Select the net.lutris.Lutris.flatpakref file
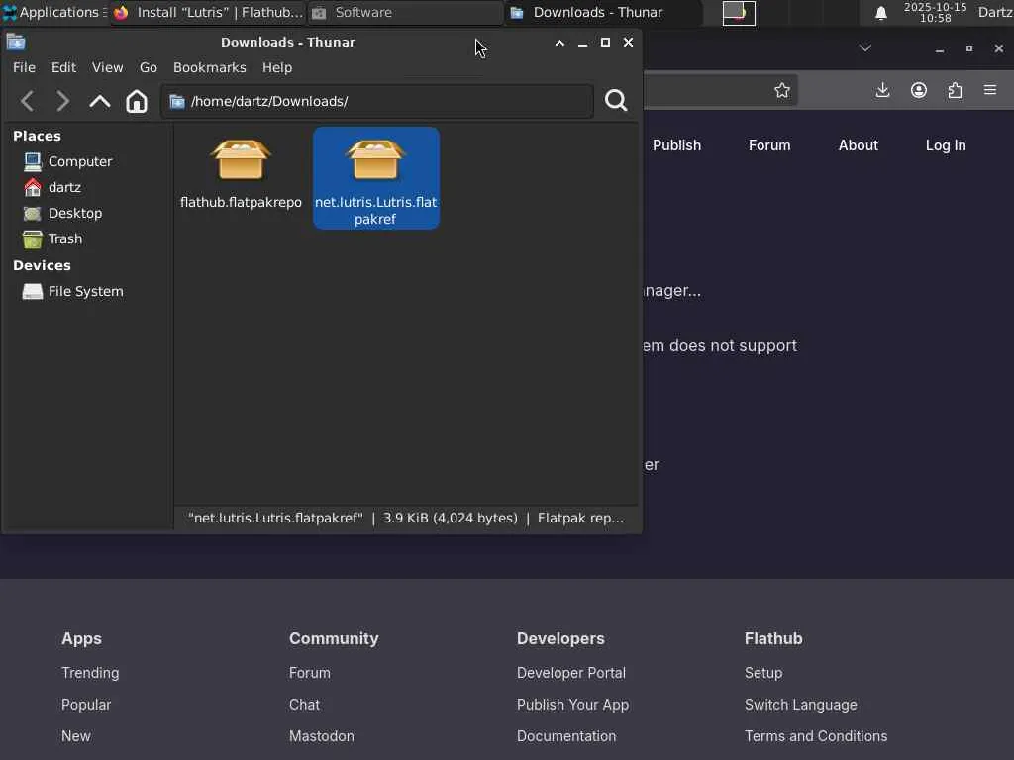 (x=375, y=178)
